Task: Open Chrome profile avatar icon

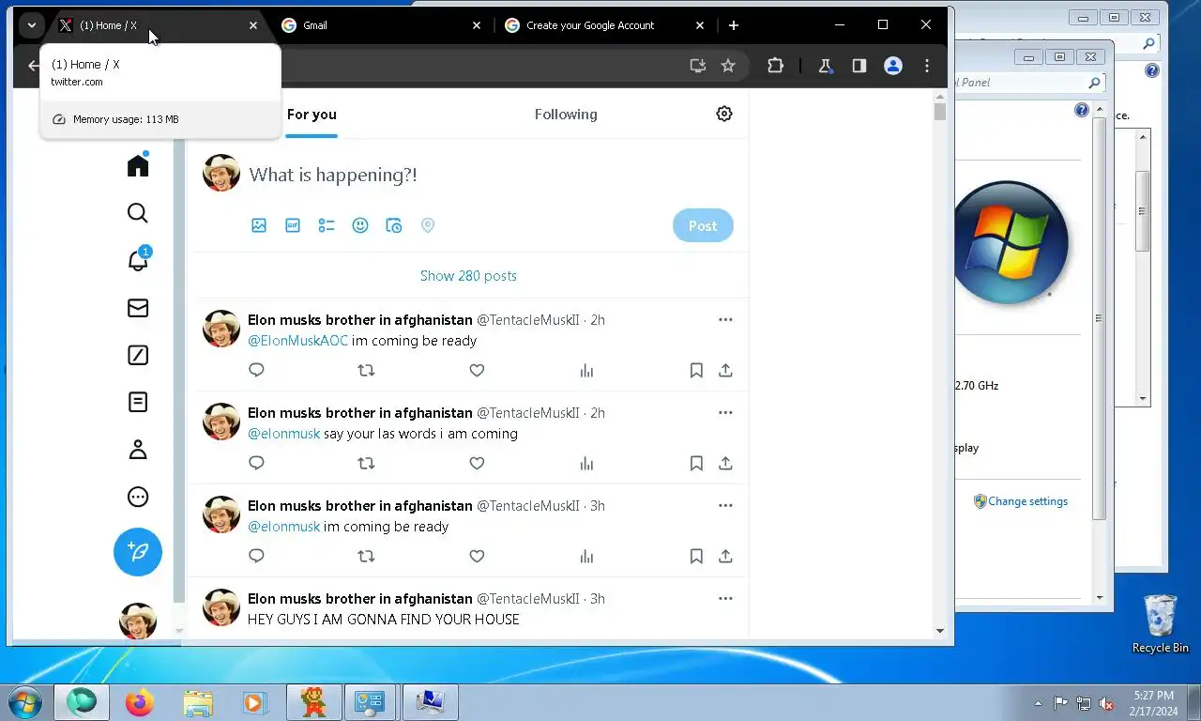Action: [893, 66]
